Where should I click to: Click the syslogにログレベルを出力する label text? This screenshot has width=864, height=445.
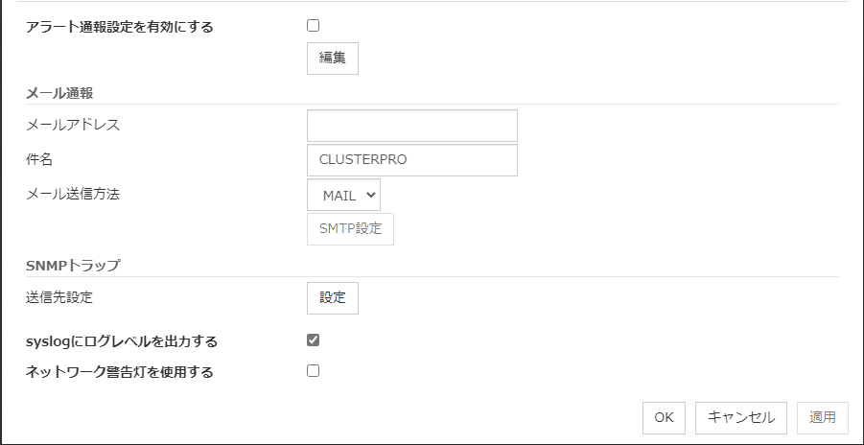pyautogui.click(x=122, y=340)
